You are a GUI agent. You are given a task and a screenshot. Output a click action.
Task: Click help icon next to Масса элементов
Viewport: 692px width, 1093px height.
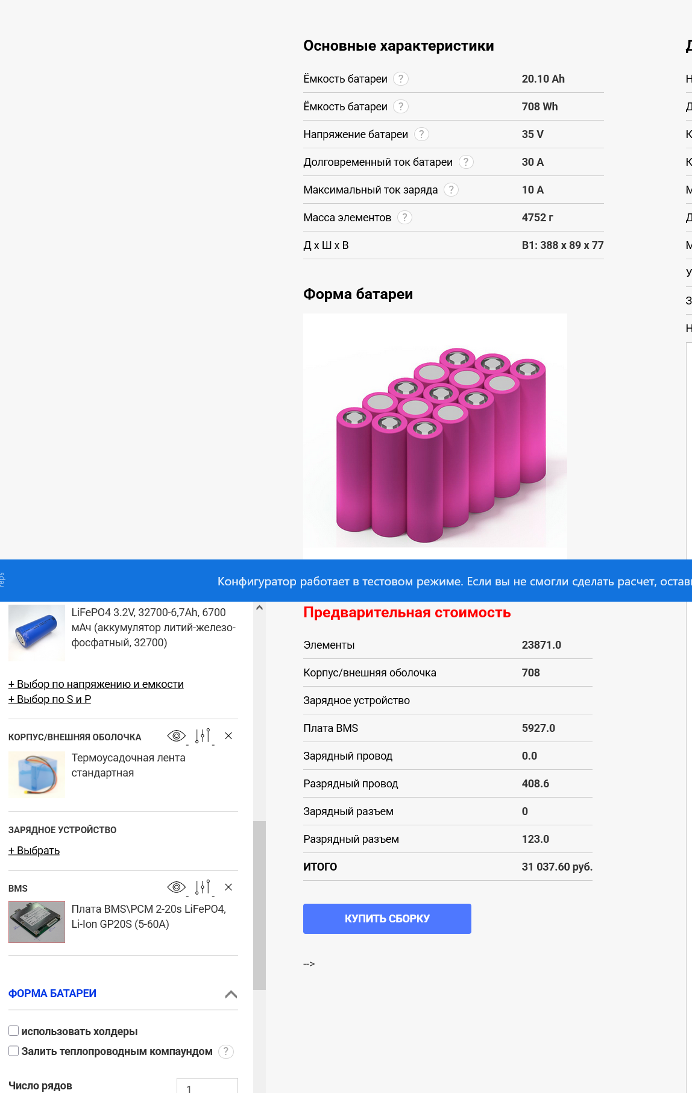pos(404,218)
